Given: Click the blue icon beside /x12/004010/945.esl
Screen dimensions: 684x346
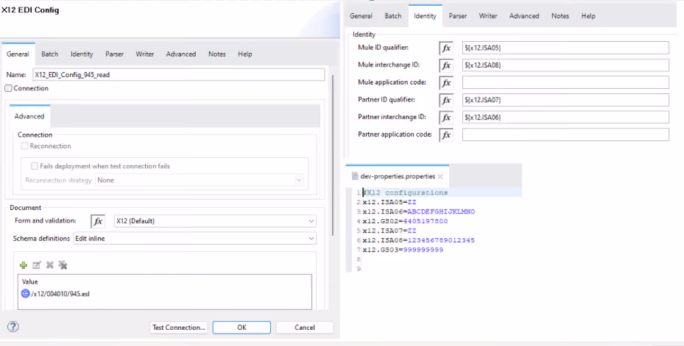Looking at the screenshot, I should pyautogui.click(x=25, y=294).
